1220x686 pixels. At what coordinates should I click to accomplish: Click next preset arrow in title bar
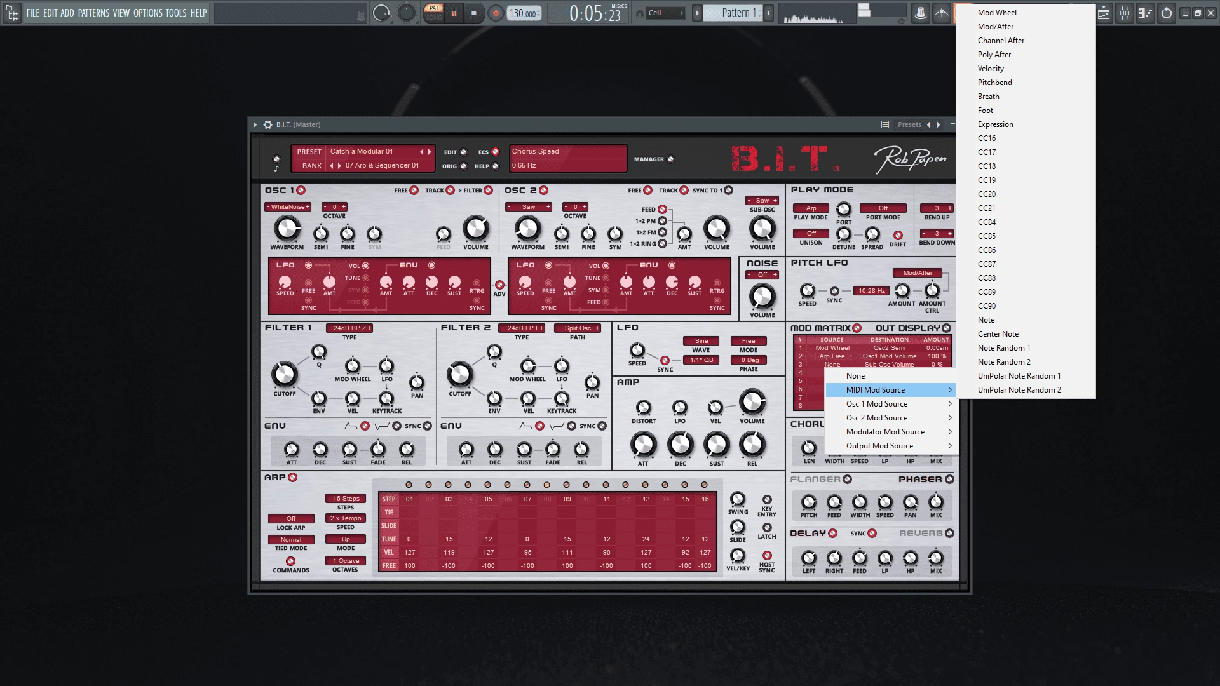pyautogui.click(x=939, y=124)
